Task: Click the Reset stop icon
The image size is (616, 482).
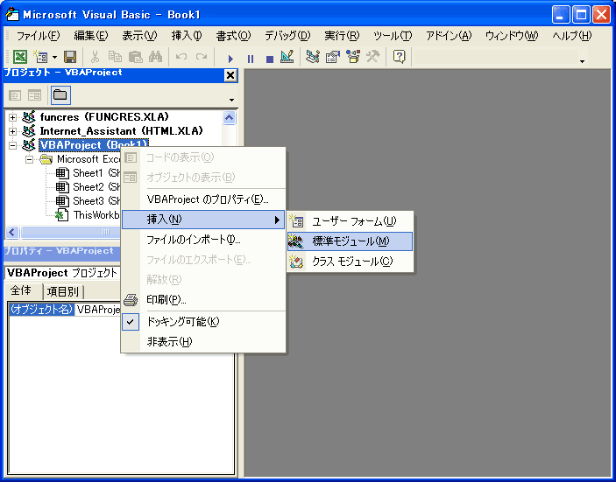Action: (x=270, y=59)
